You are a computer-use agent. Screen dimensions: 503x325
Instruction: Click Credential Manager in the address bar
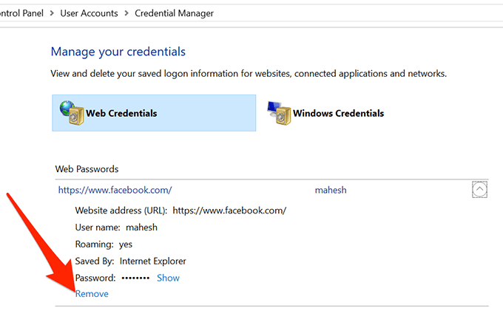(x=174, y=13)
